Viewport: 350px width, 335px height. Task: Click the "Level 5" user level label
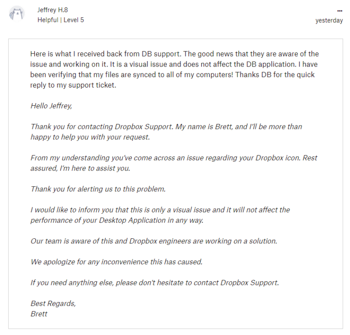pyautogui.click(x=72, y=20)
